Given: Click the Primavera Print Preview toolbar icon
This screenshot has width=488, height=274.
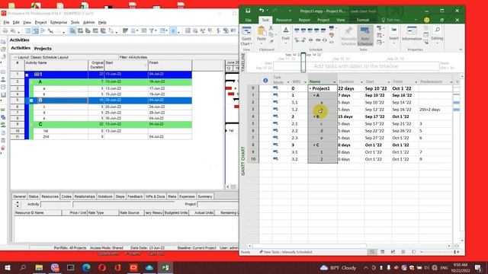Looking at the screenshot, I should pyautogui.click(x=13, y=30).
